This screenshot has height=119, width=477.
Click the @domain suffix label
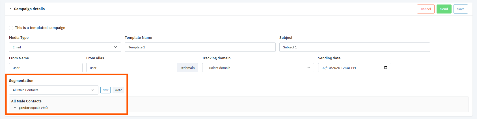tap(187, 68)
